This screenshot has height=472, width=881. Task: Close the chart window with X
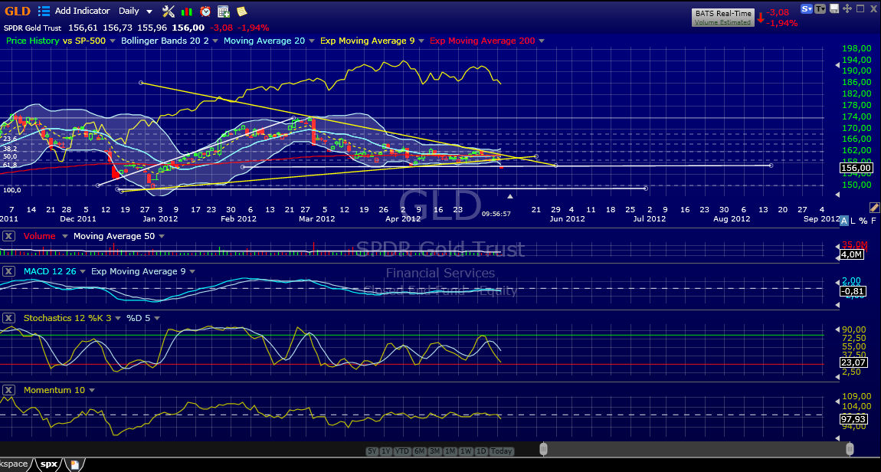[x=872, y=8]
